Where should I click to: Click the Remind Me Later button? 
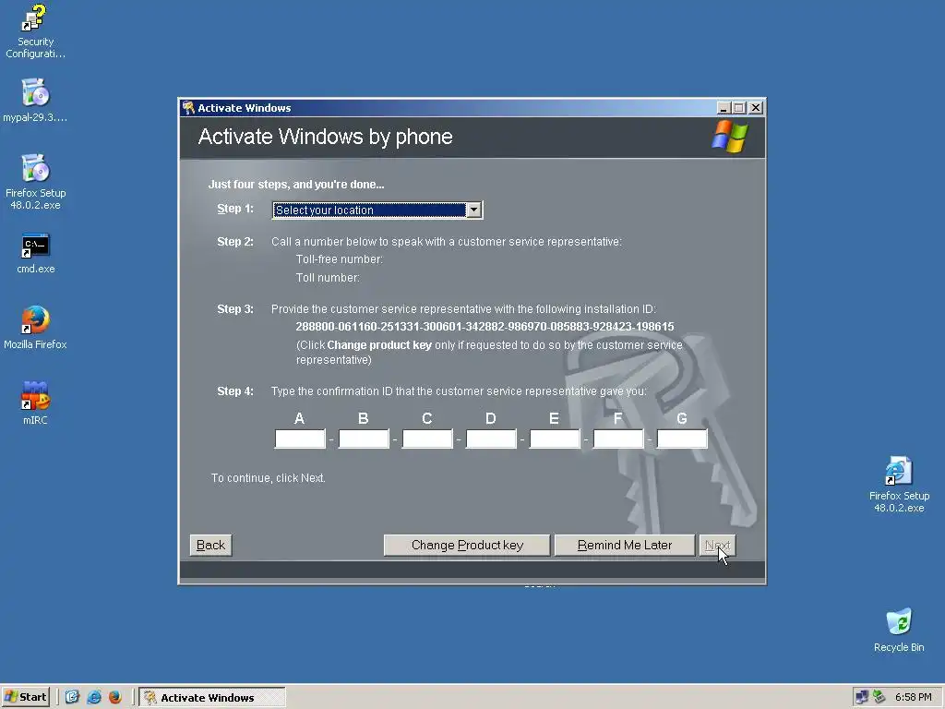click(x=625, y=545)
